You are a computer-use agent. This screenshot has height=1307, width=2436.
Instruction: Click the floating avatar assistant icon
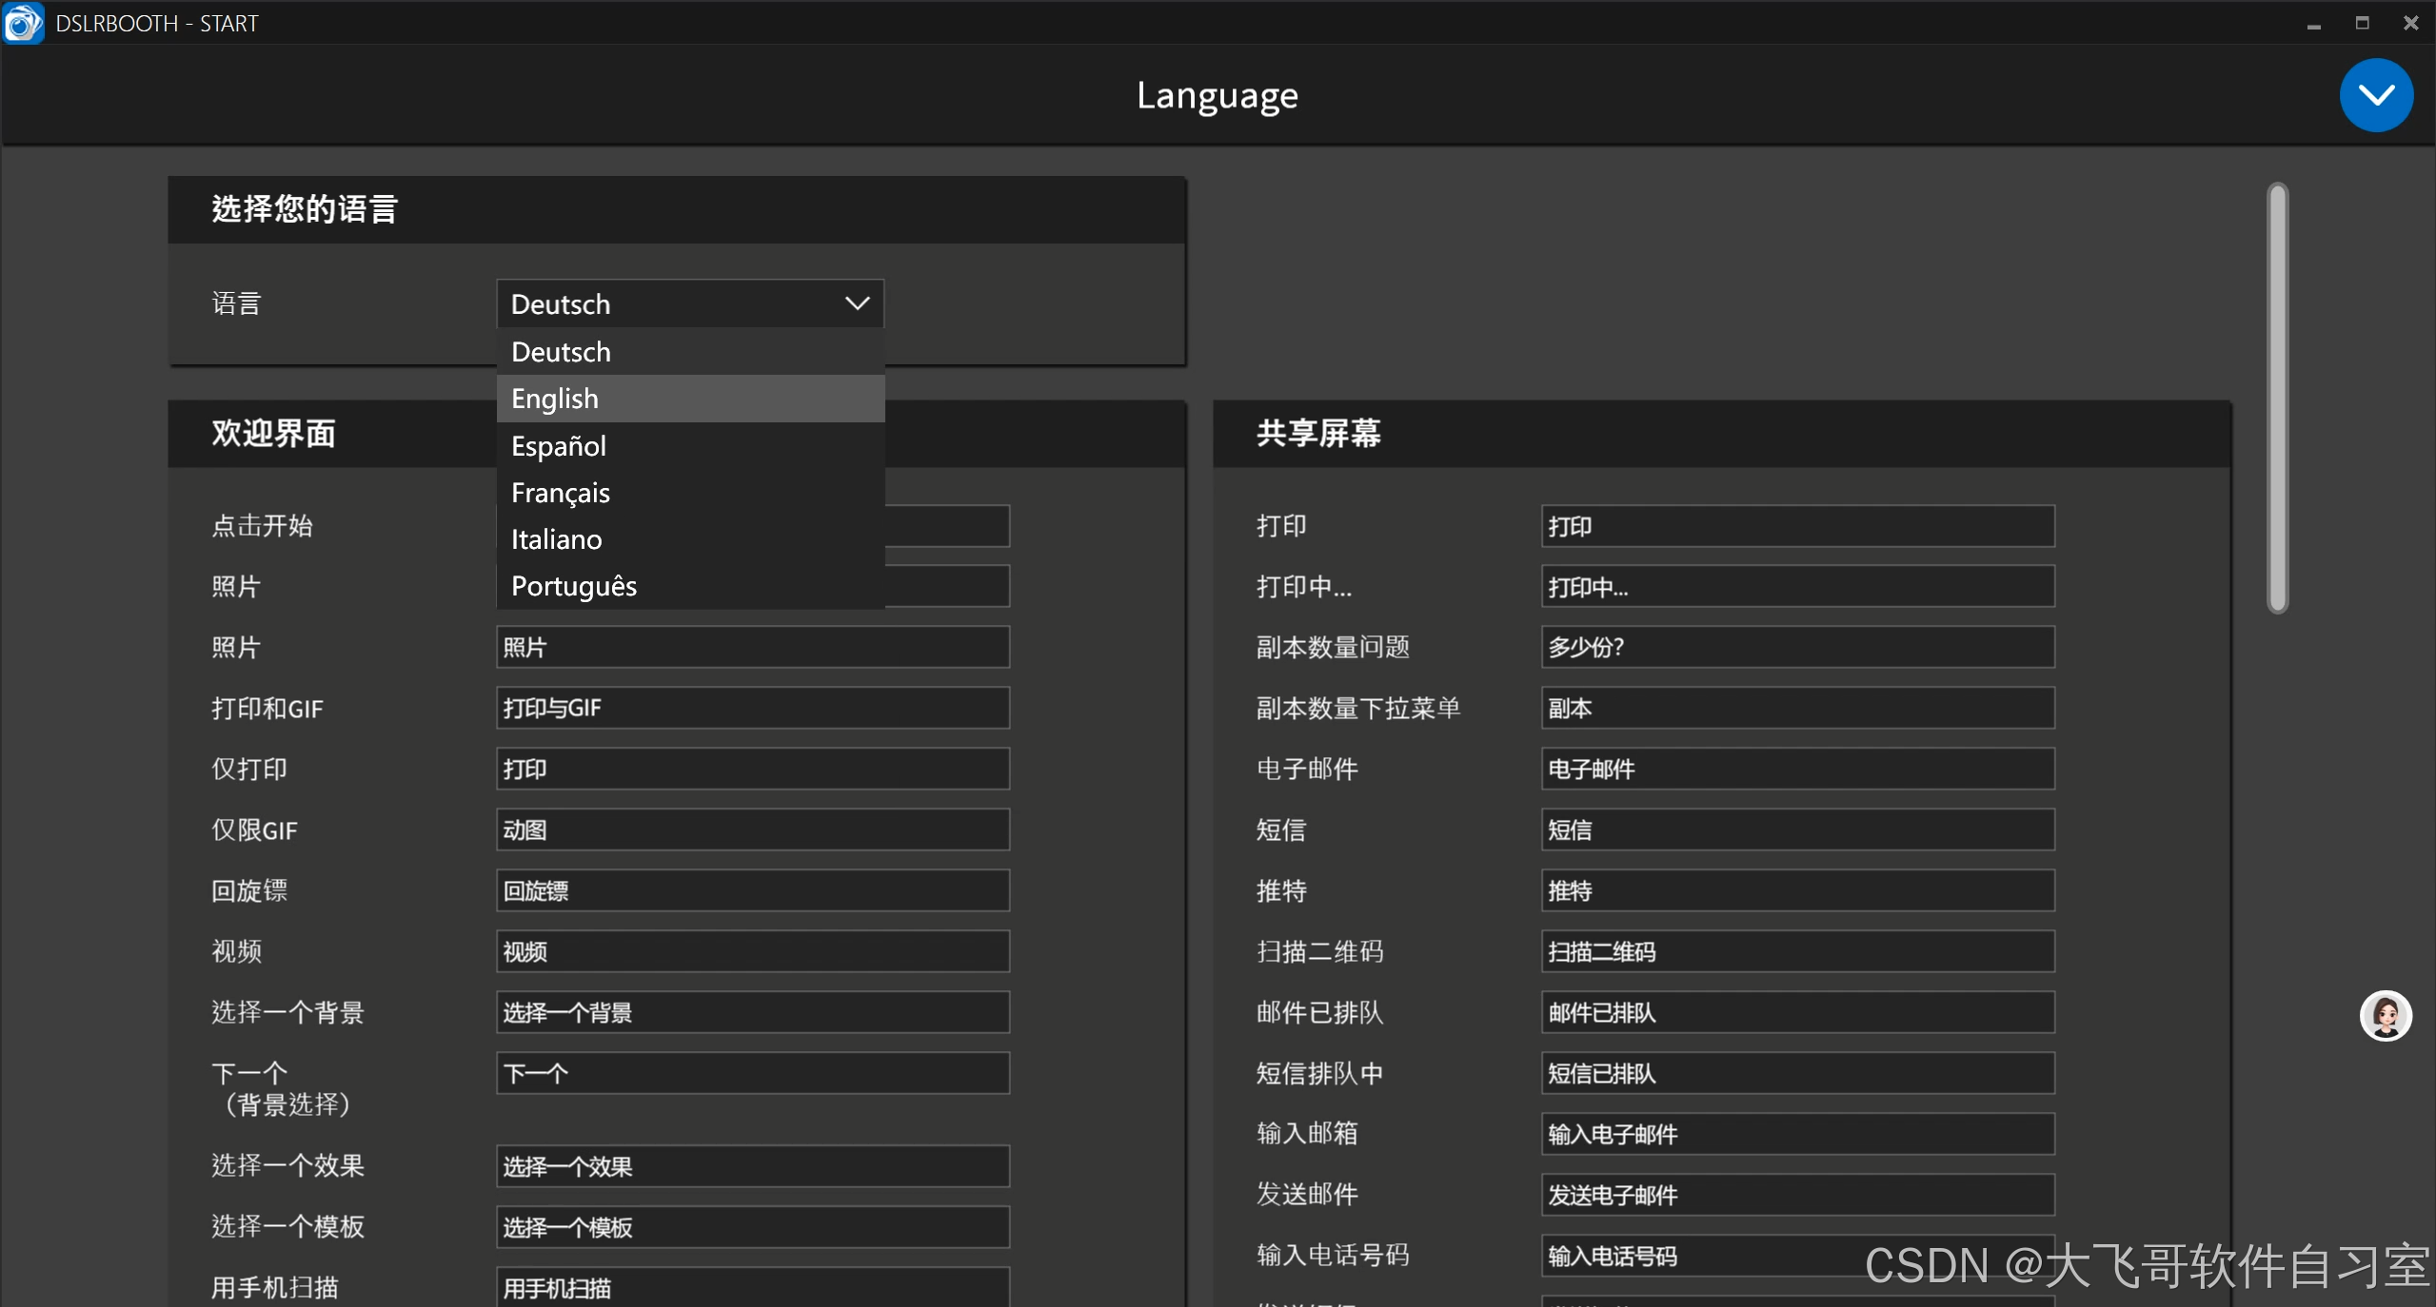pyautogui.click(x=2385, y=1016)
